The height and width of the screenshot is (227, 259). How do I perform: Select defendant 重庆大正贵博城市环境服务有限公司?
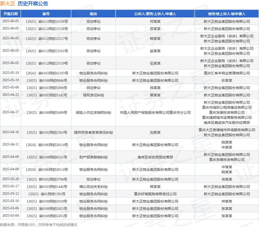[227, 130]
